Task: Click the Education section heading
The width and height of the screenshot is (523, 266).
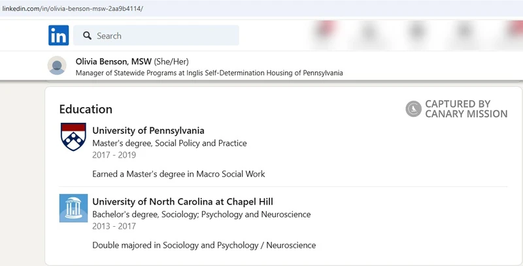Action: 86,109
